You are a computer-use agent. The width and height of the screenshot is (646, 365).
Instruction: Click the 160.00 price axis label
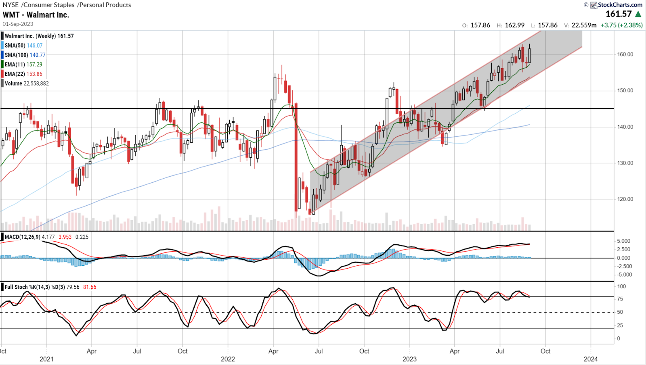[625, 54]
